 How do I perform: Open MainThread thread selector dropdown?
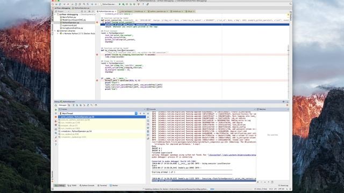click(x=136, y=113)
